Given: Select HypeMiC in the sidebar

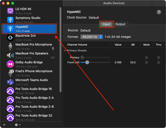Looking at the screenshot, I should click(x=29, y=29).
